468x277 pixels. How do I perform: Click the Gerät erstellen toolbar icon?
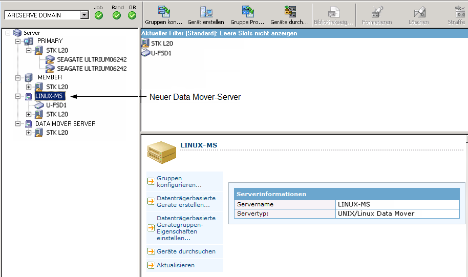coord(206,12)
